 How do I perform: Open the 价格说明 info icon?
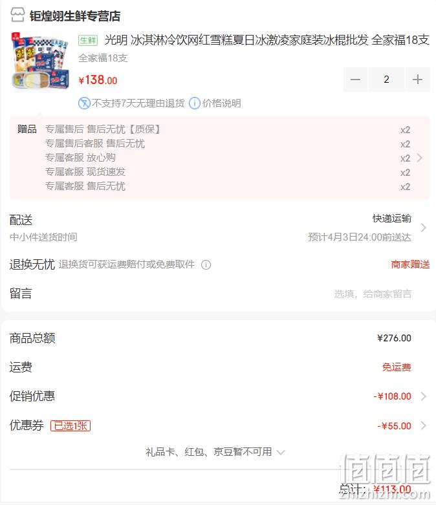pos(195,103)
